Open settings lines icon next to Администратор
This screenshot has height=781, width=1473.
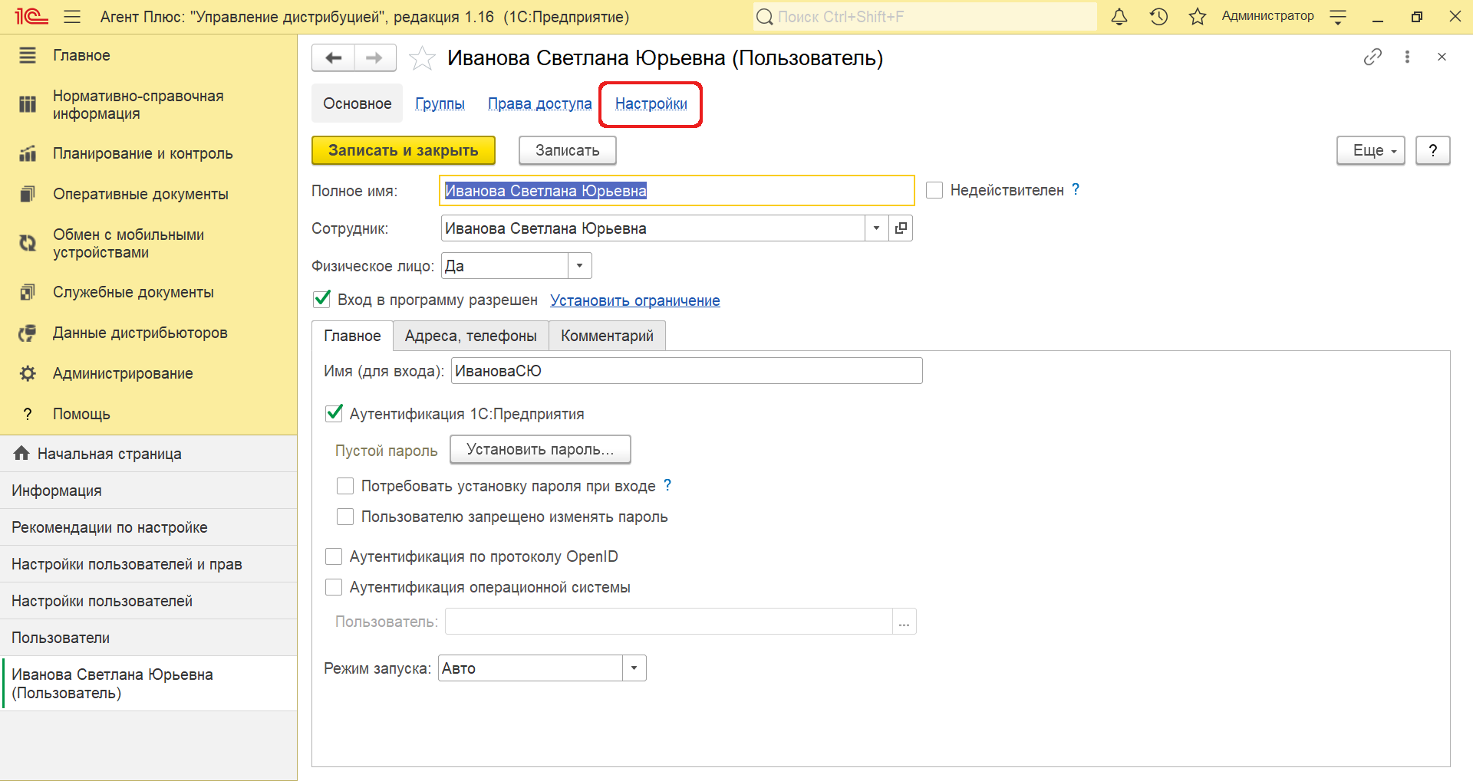coord(1338,16)
